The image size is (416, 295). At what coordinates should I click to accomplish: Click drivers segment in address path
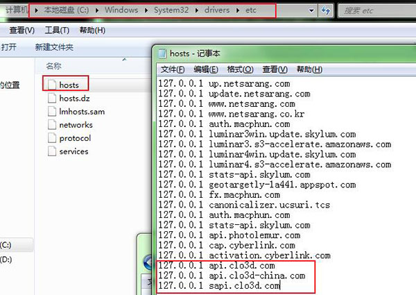click(217, 10)
